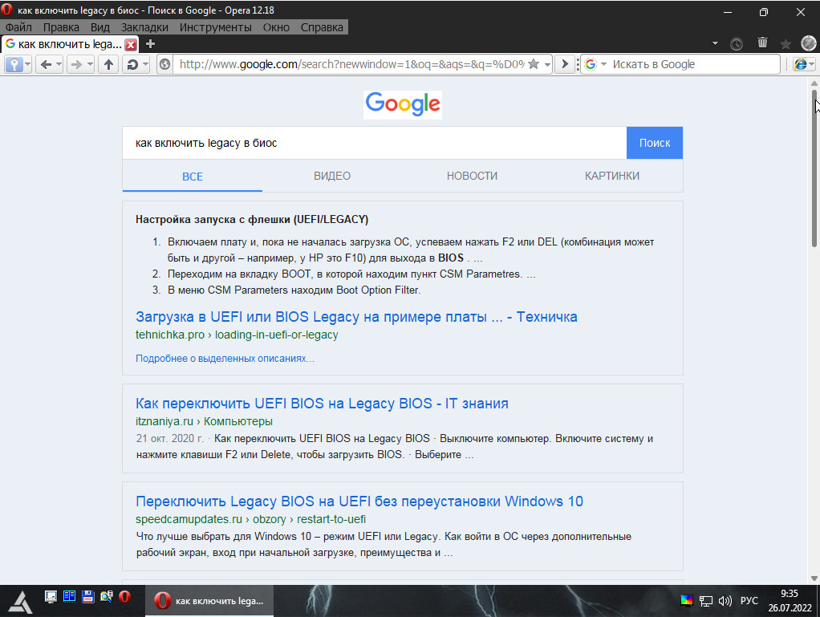
Task: Open the volume speaker tray icon
Action: coord(725,601)
